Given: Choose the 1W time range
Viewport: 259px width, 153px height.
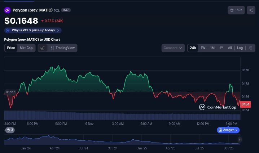Looking at the screenshot, I should [x=203, y=48].
